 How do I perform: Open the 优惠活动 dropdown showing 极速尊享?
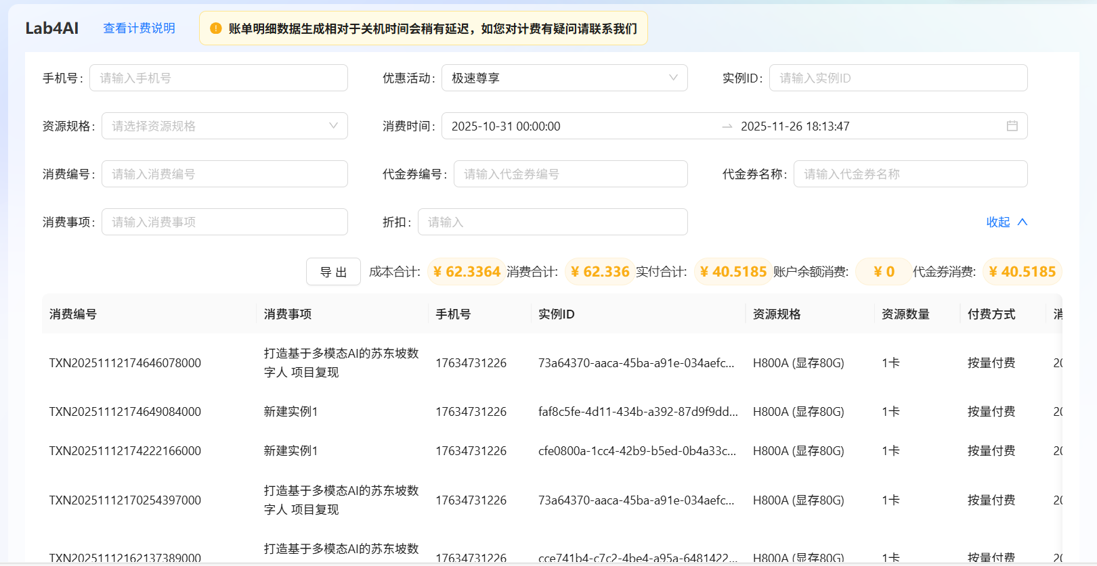[564, 78]
